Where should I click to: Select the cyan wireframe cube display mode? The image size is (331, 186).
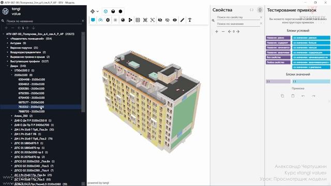pos(106,11)
